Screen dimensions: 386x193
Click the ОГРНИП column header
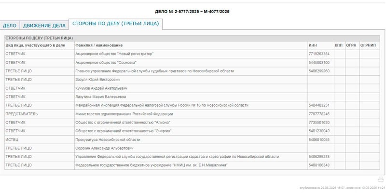pyautogui.click(x=368, y=45)
